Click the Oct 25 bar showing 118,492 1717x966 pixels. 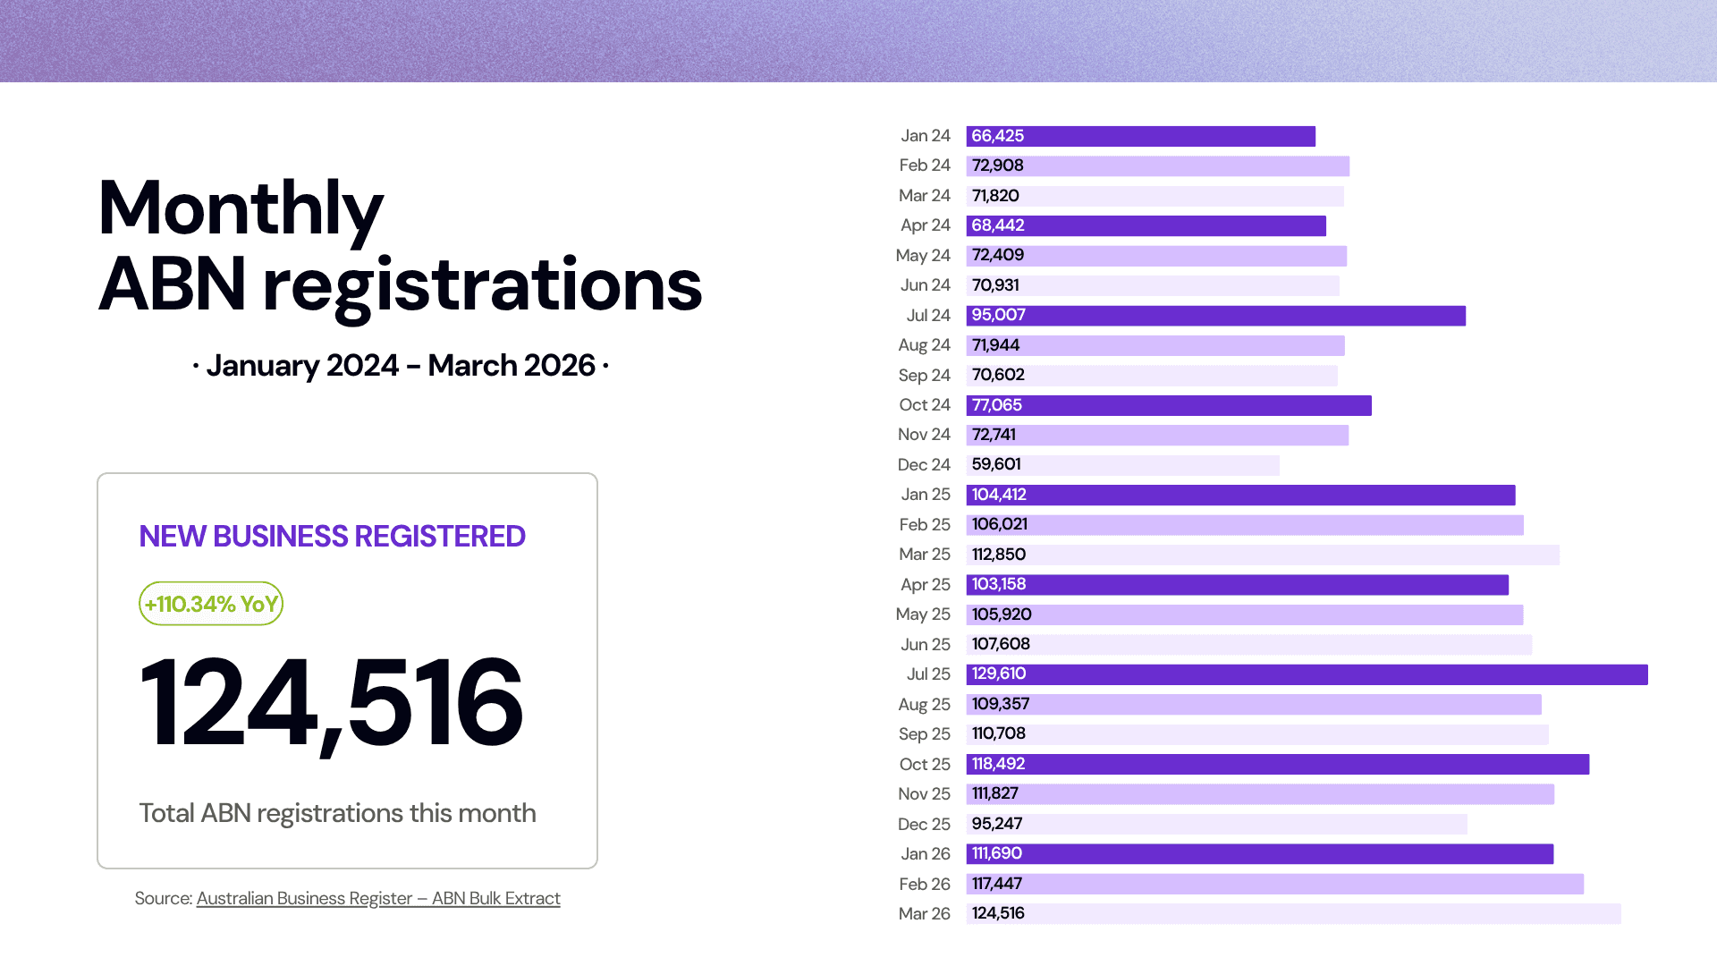pyautogui.click(x=1277, y=764)
